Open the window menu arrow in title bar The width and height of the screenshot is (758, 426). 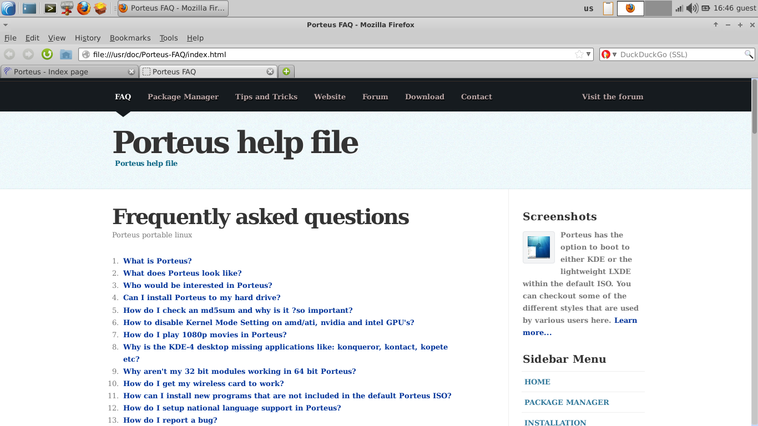coord(4,25)
